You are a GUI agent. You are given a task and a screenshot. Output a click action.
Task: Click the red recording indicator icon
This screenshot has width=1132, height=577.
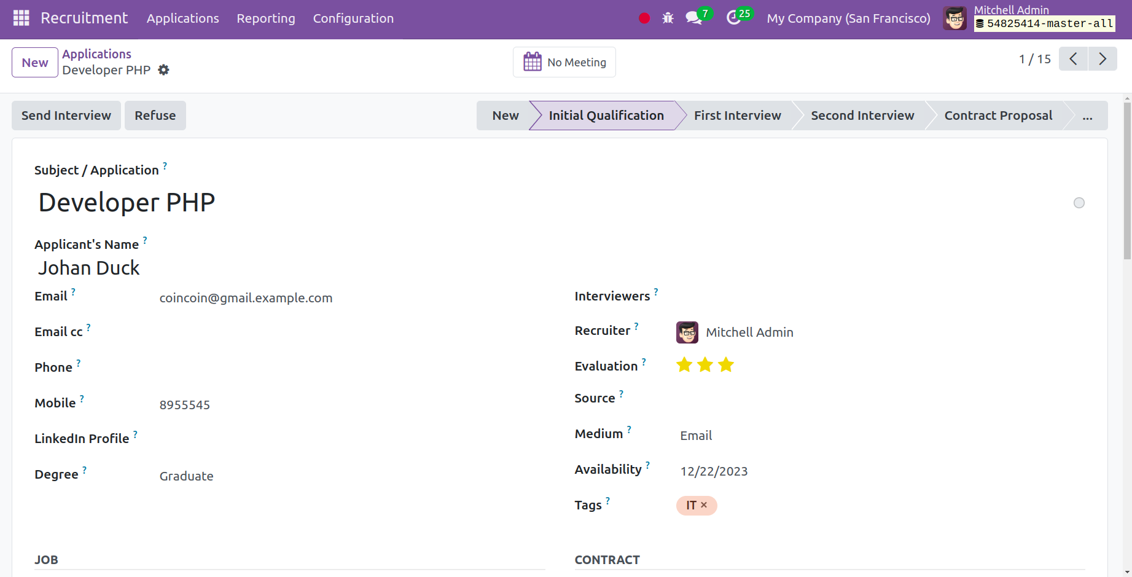(x=644, y=18)
